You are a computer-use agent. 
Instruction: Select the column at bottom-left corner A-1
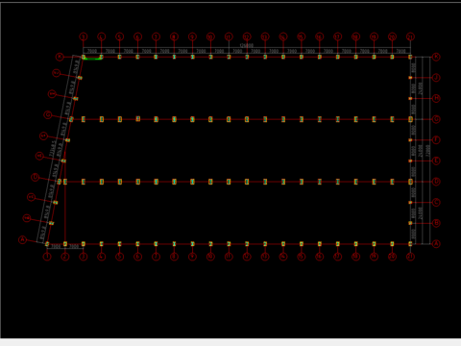coord(47,244)
